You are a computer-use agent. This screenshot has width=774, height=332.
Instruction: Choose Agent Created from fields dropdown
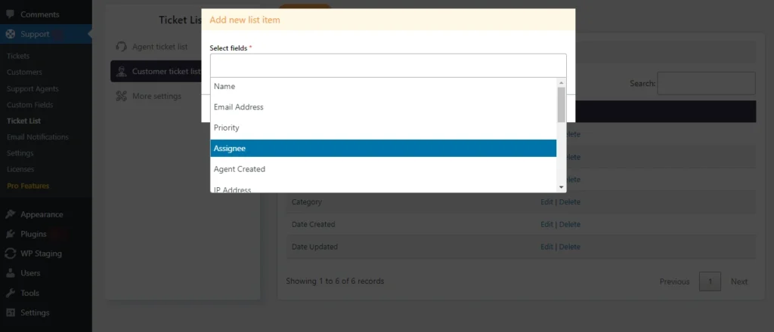[383, 169]
